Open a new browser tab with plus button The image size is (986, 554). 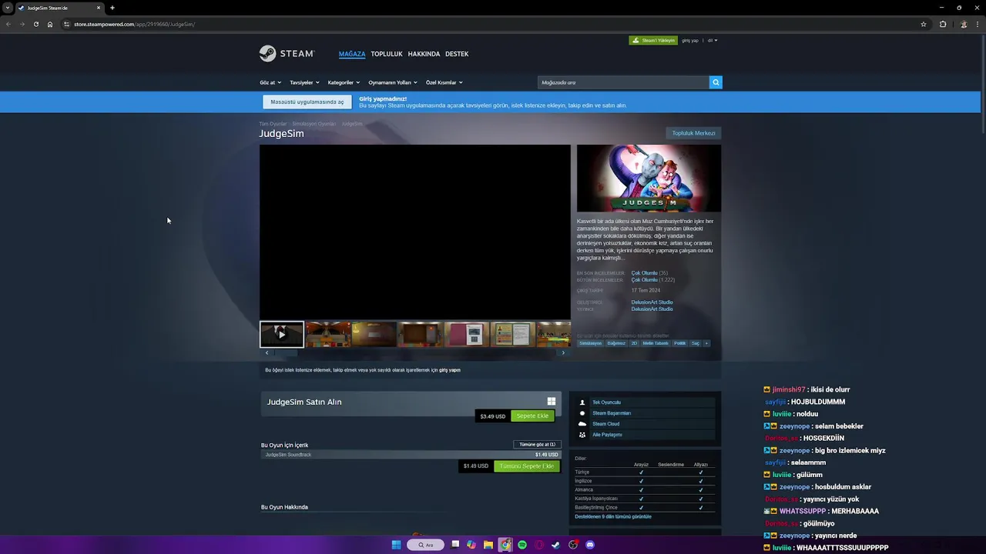[112, 8]
